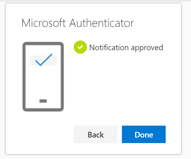Finish setup with the blue Done button
The image size is (191, 159).
[144, 134]
